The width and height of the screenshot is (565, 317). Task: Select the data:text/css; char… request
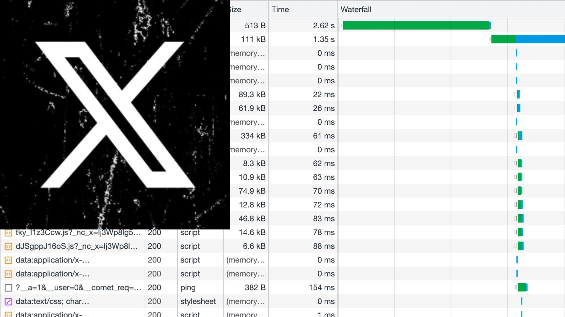click(52, 302)
